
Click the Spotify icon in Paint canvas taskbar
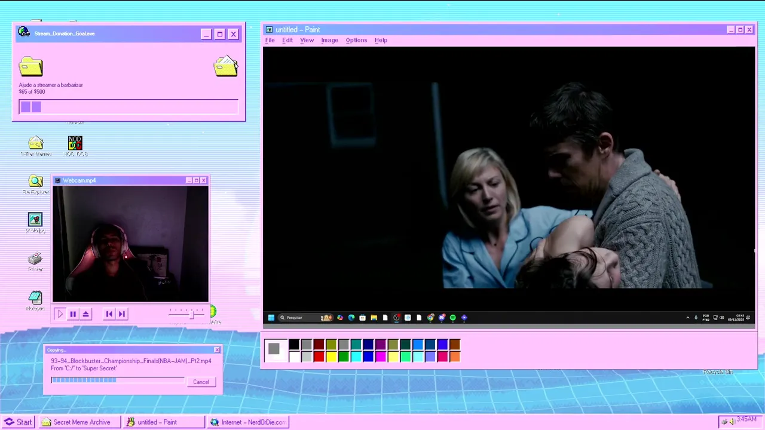tap(452, 318)
